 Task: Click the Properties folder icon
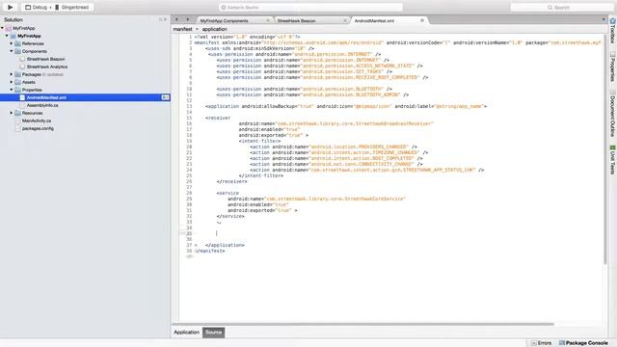point(17,90)
